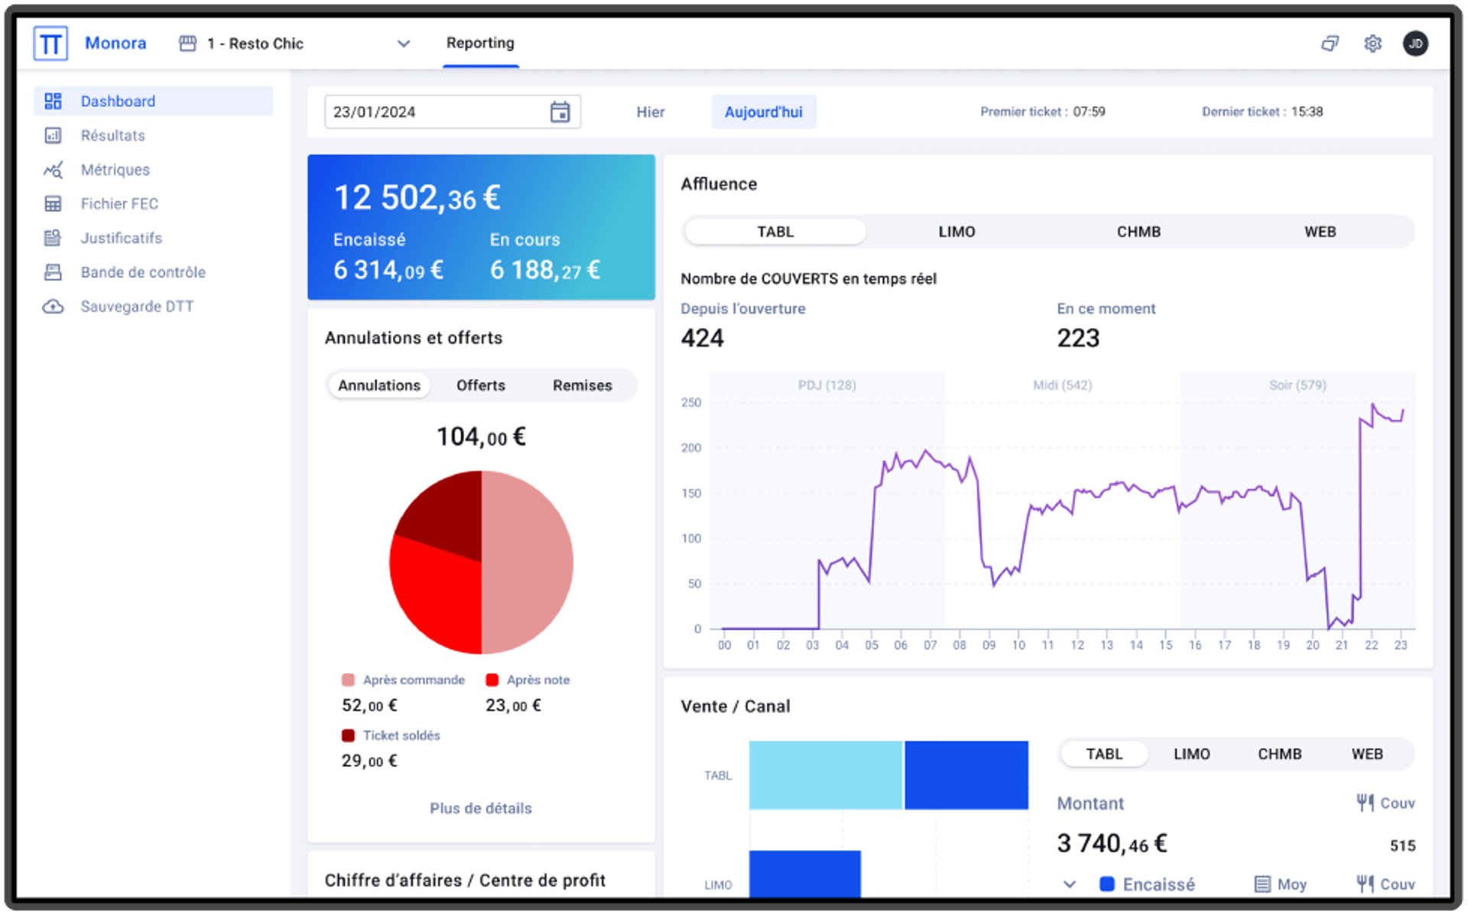Click the windows/duplicate icon in top bar
The width and height of the screenshot is (1468, 918).
click(1330, 44)
